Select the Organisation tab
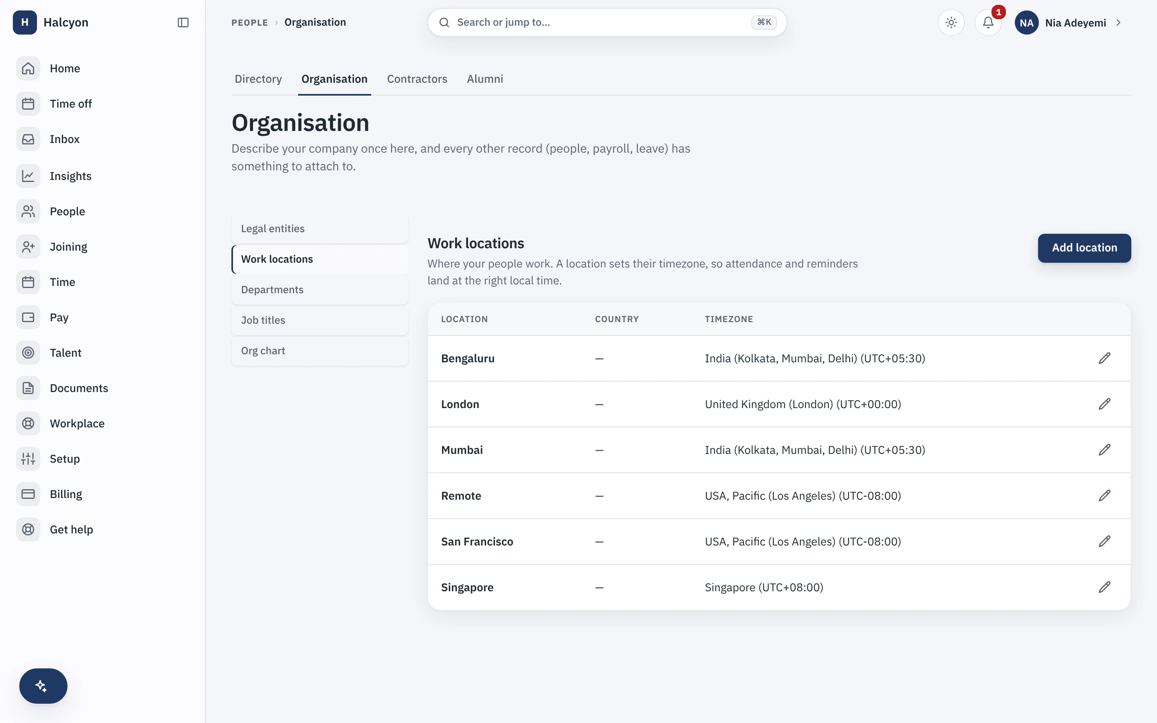This screenshot has width=1157, height=723. click(334, 79)
